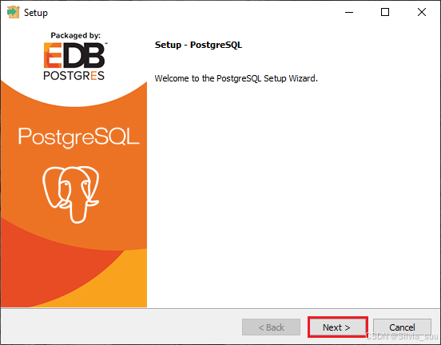
Task: Click the Next button to continue setup
Action: tap(338, 327)
